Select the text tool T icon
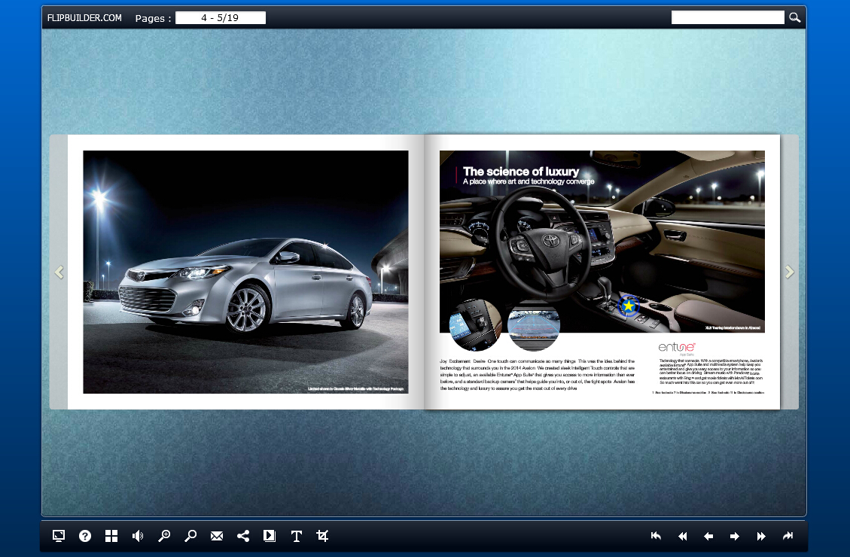 296,536
